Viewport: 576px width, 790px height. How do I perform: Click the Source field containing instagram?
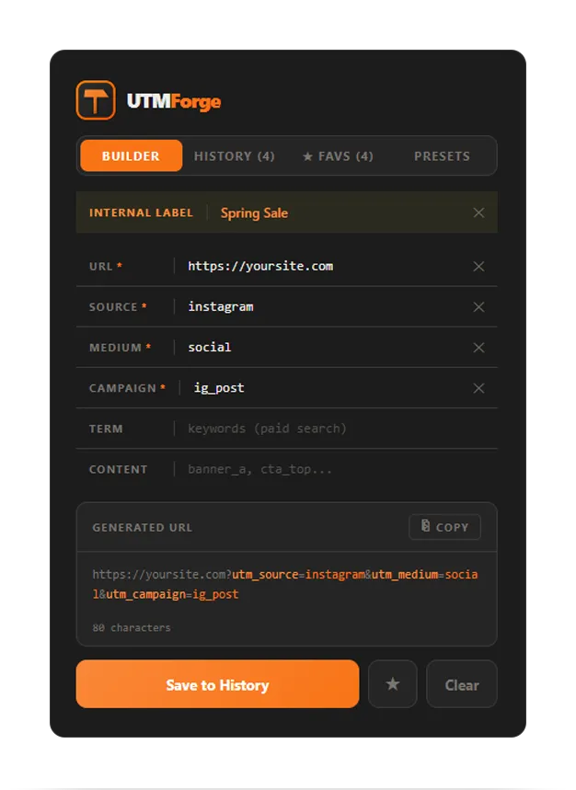pyautogui.click(x=325, y=307)
